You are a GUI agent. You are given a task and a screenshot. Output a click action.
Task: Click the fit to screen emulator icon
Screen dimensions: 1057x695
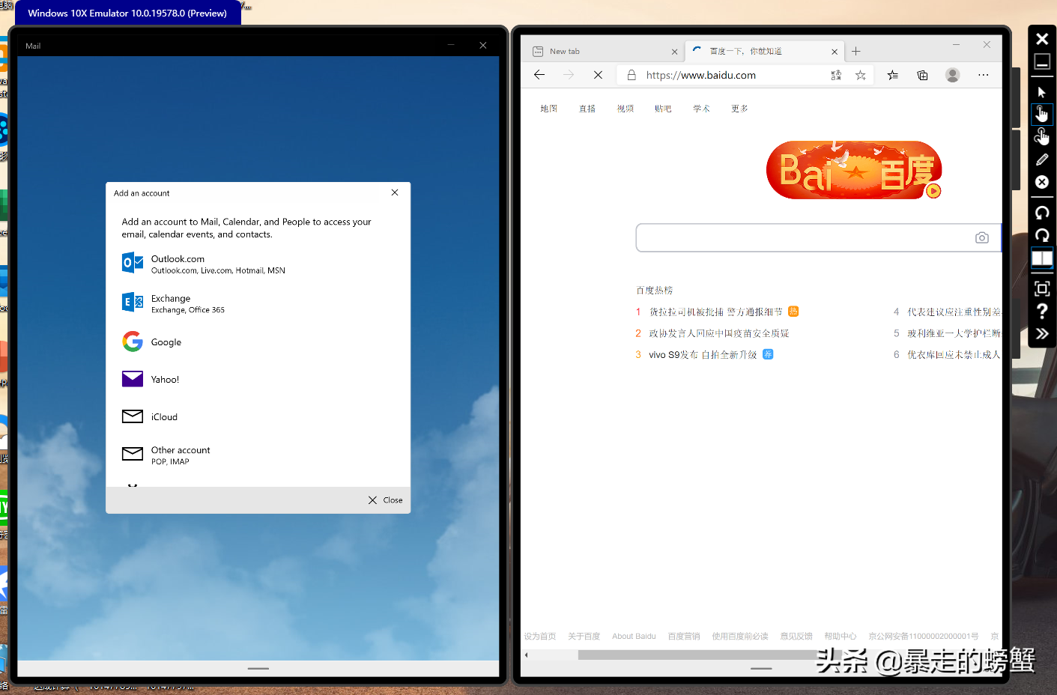point(1042,288)
